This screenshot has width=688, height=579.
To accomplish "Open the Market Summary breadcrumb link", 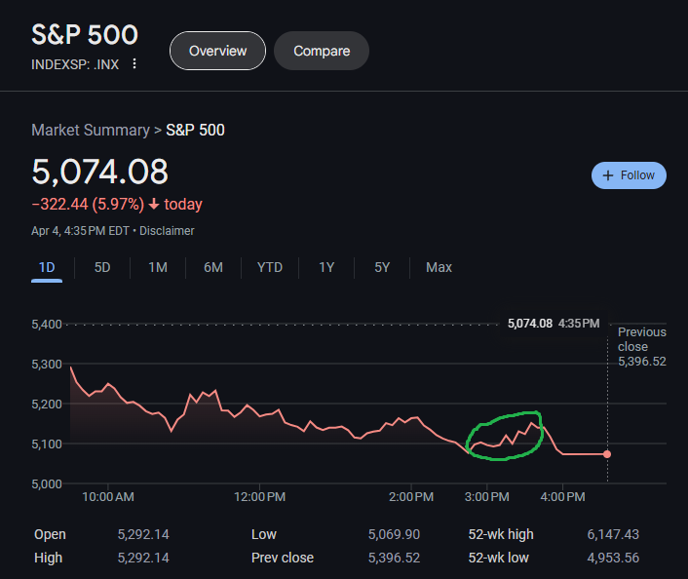I will [91, 131].
